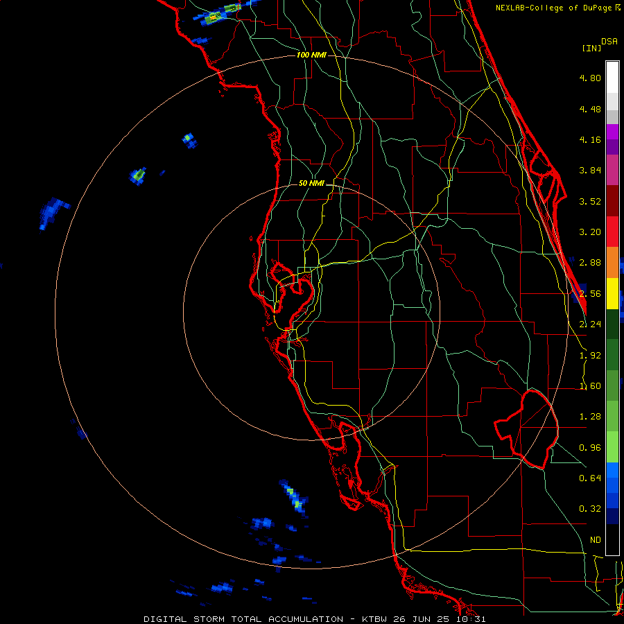Click the 4.16 scale value

pyautogui.click(x=590, y=139)
